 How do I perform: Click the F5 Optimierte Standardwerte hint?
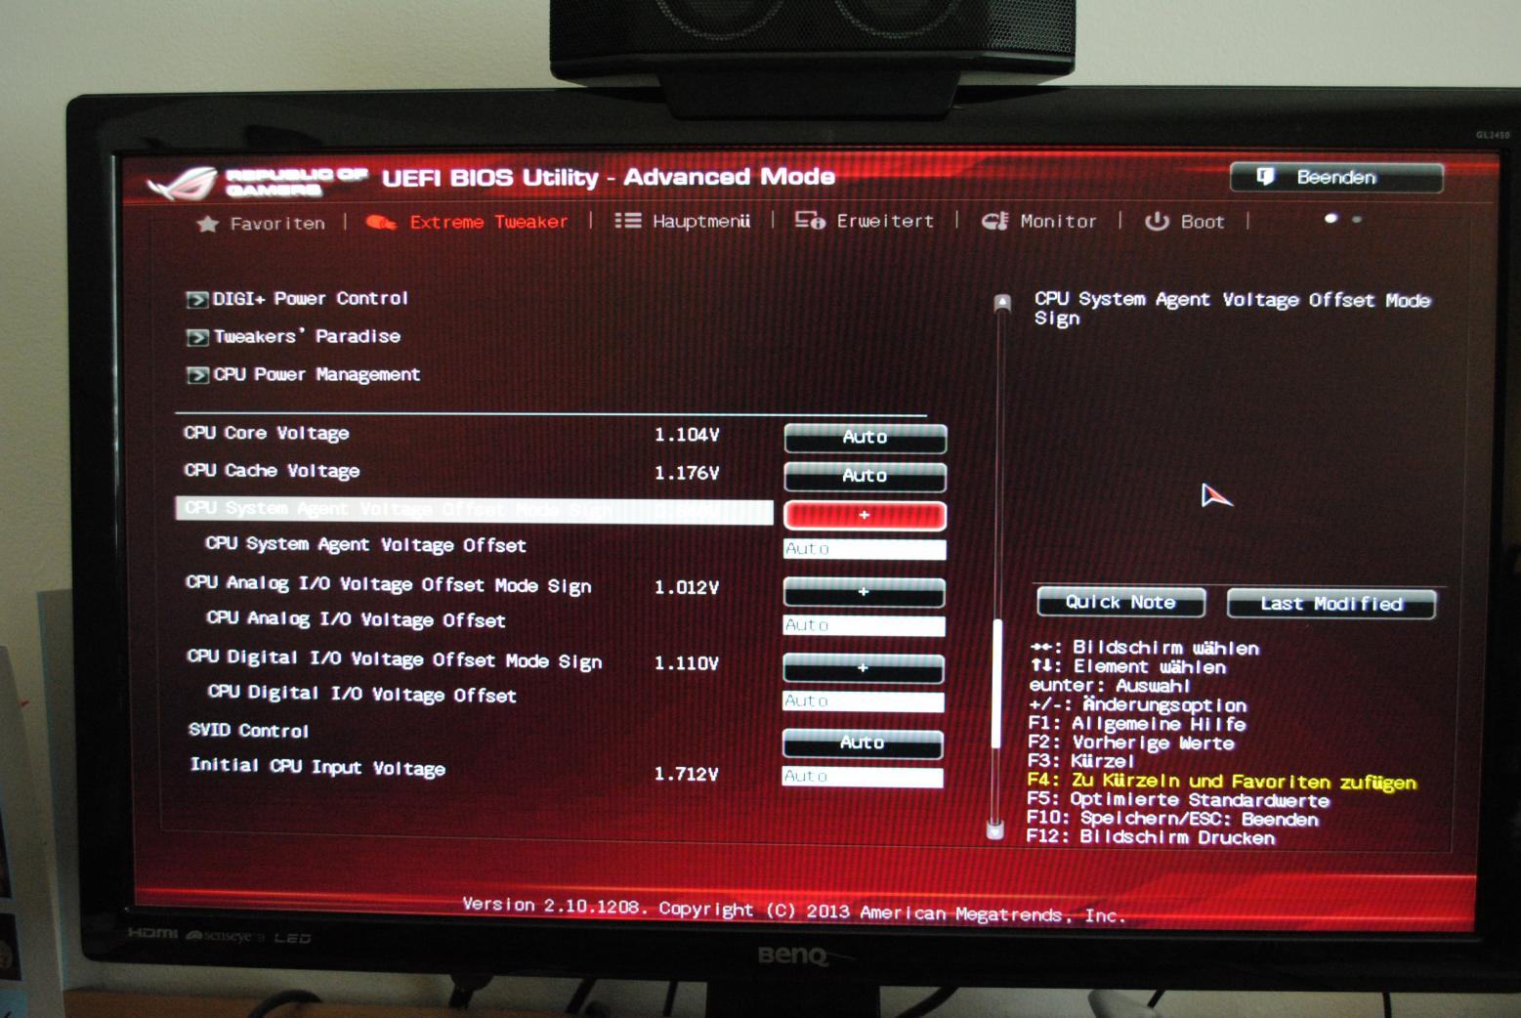[1178, 800]
